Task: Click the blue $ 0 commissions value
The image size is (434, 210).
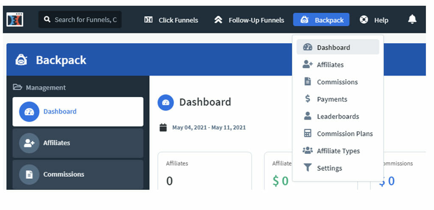Action: (x=387, y=181)
